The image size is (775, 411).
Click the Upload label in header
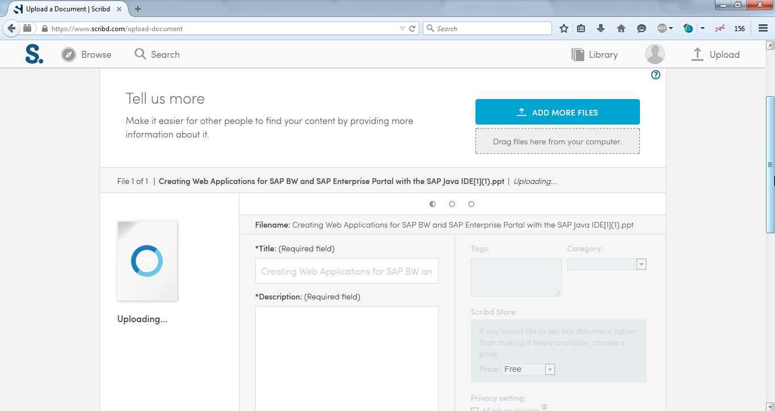point(725,54)
